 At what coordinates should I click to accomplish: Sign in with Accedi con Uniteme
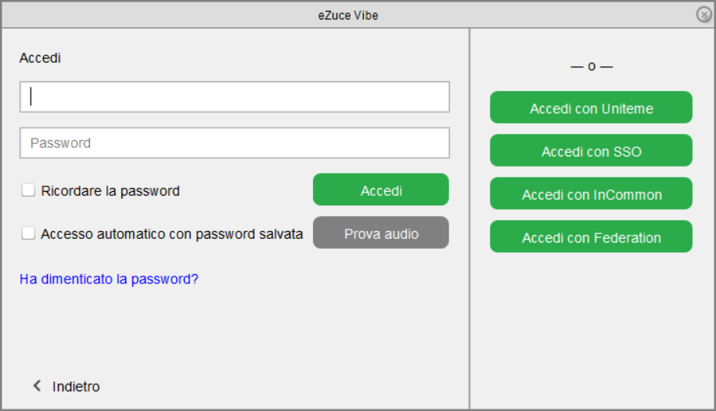click(x=591, y=107)
